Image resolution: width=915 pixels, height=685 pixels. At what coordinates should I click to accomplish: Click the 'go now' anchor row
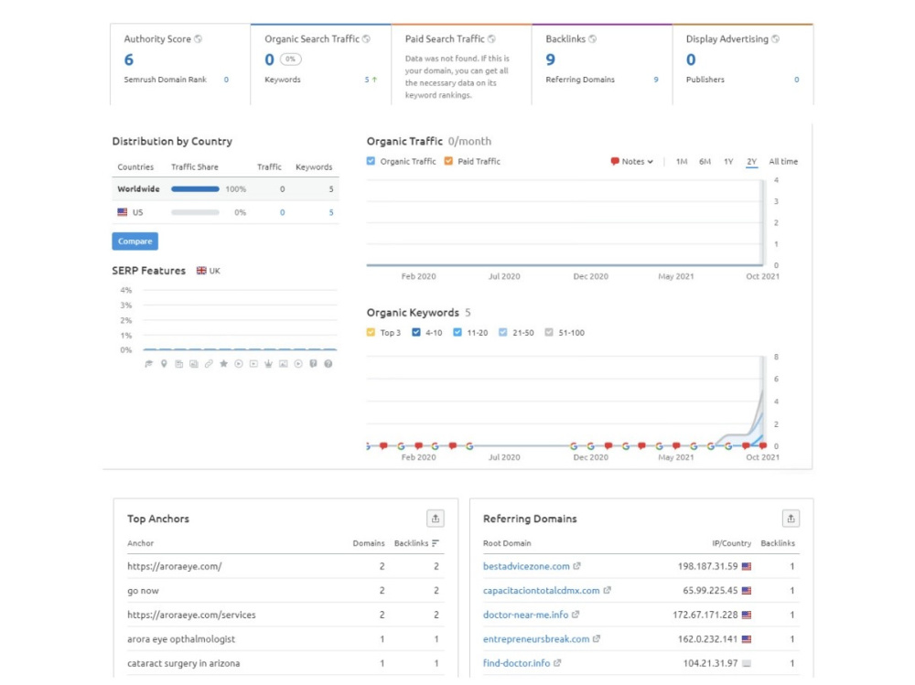285,591
